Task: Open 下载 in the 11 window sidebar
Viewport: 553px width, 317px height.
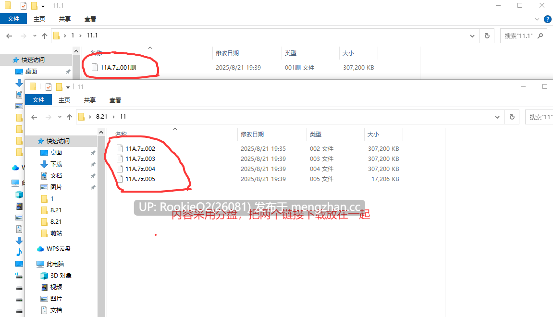Action: 56,164
